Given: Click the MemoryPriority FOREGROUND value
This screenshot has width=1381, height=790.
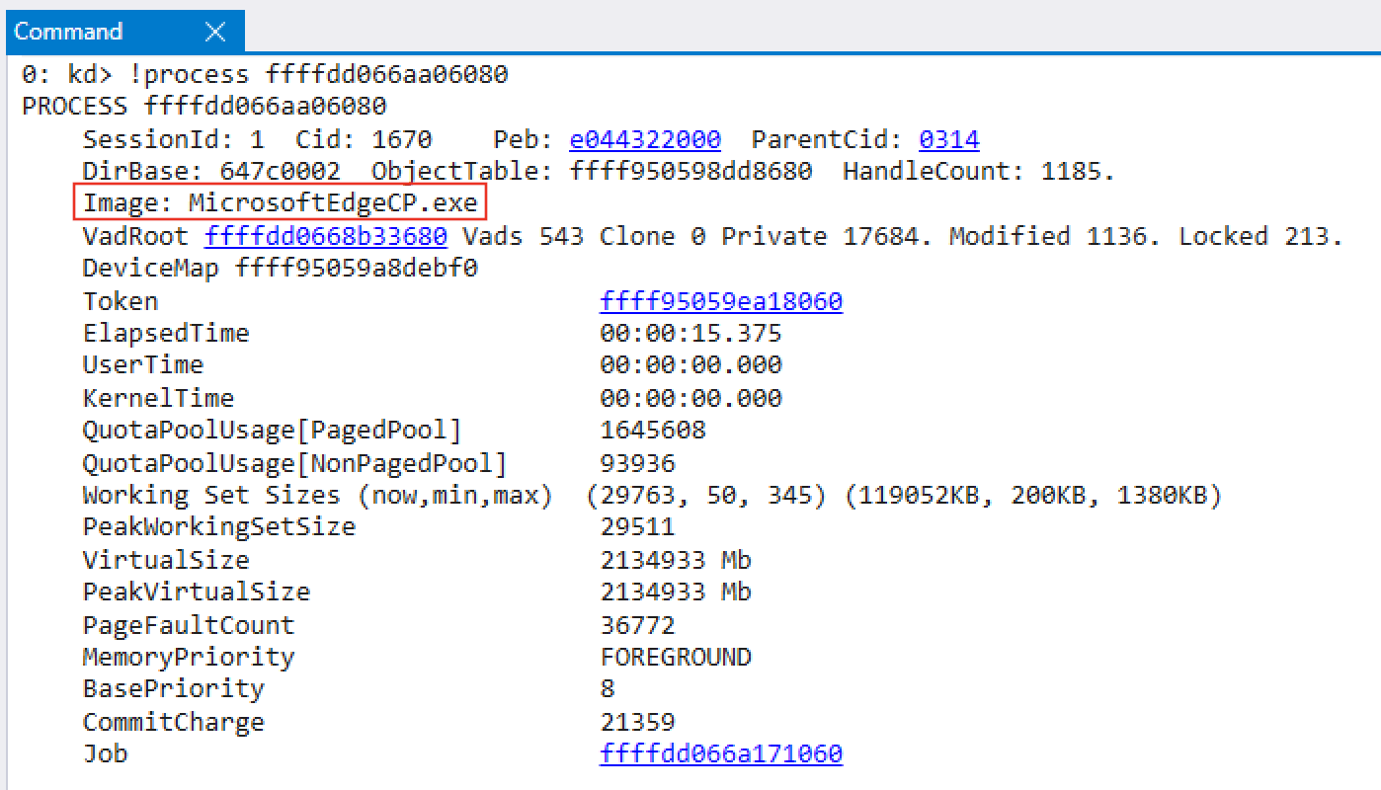Looking at the screenshot, I should [676, 657].
